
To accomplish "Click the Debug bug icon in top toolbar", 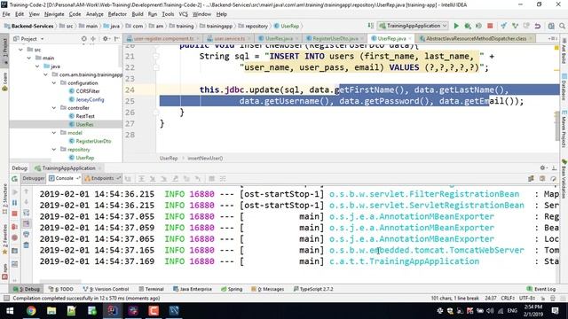I will (x=468, y=26).
